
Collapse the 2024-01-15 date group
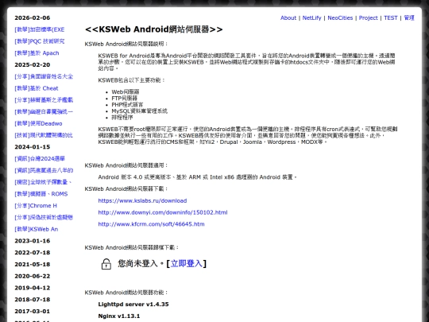click(x=33, y=147)
